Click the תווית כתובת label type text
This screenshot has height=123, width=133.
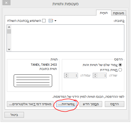[x=48, y=69]
